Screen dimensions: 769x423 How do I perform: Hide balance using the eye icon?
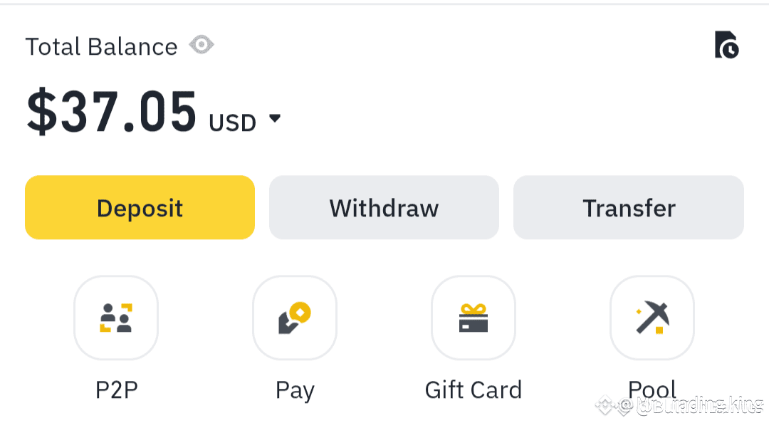point(202,45)
